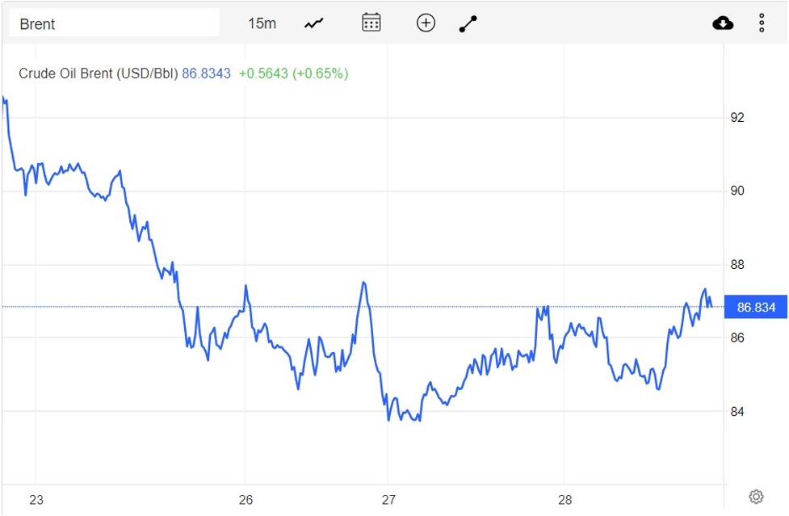This screenshot has width=789, height=516.
Task: Open chart settings gear icon
Action: pos(756,496)
